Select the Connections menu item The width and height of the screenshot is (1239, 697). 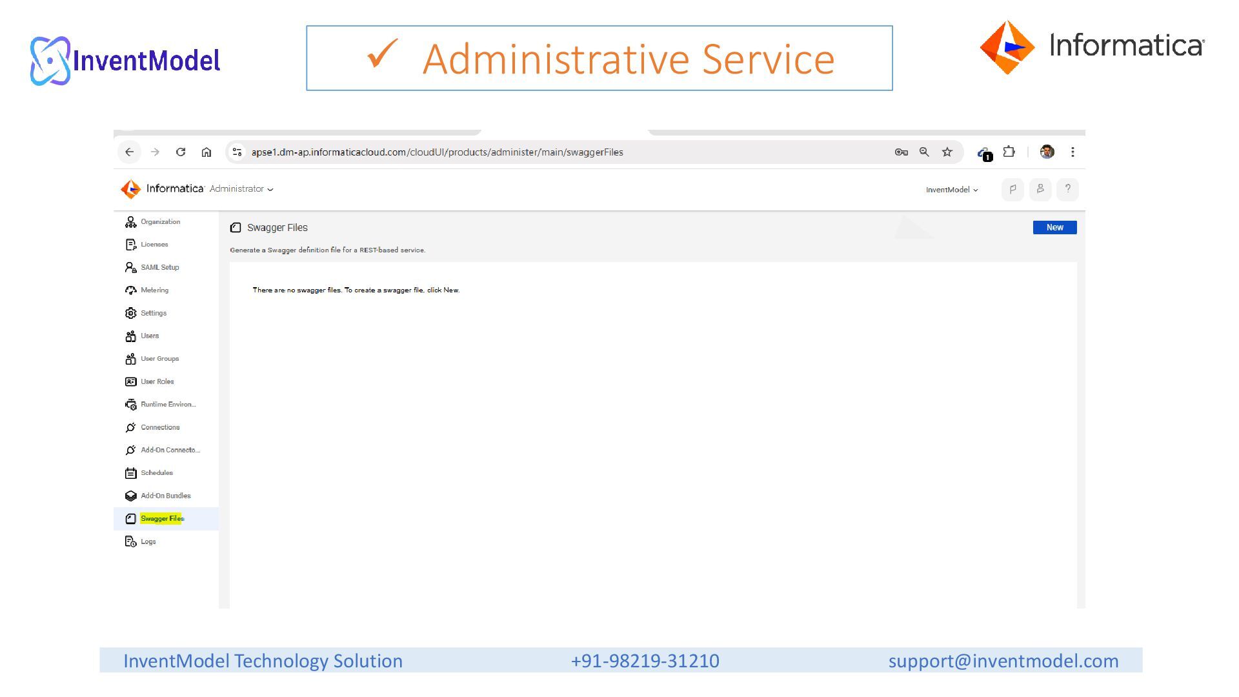[160, 427]
